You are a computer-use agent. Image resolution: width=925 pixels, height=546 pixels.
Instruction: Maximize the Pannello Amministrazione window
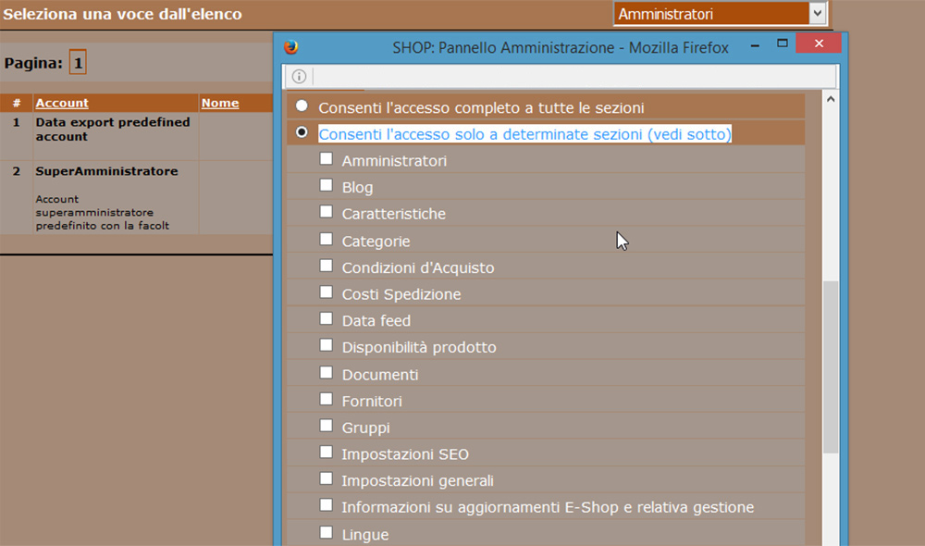(783, 43)
